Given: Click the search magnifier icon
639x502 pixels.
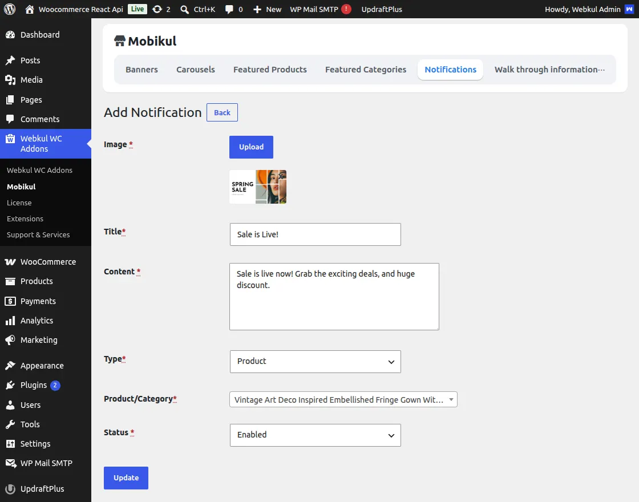Looking at the screenshot, I should (x=185, y=9).
